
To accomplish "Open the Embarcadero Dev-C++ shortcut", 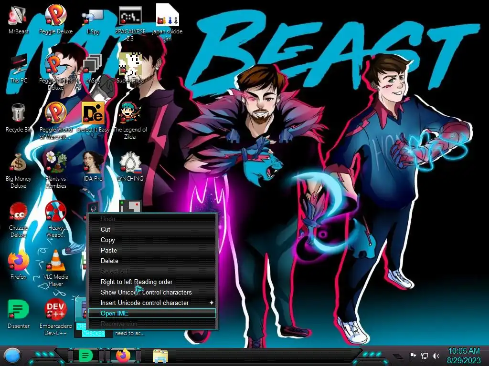I will 55,317.
